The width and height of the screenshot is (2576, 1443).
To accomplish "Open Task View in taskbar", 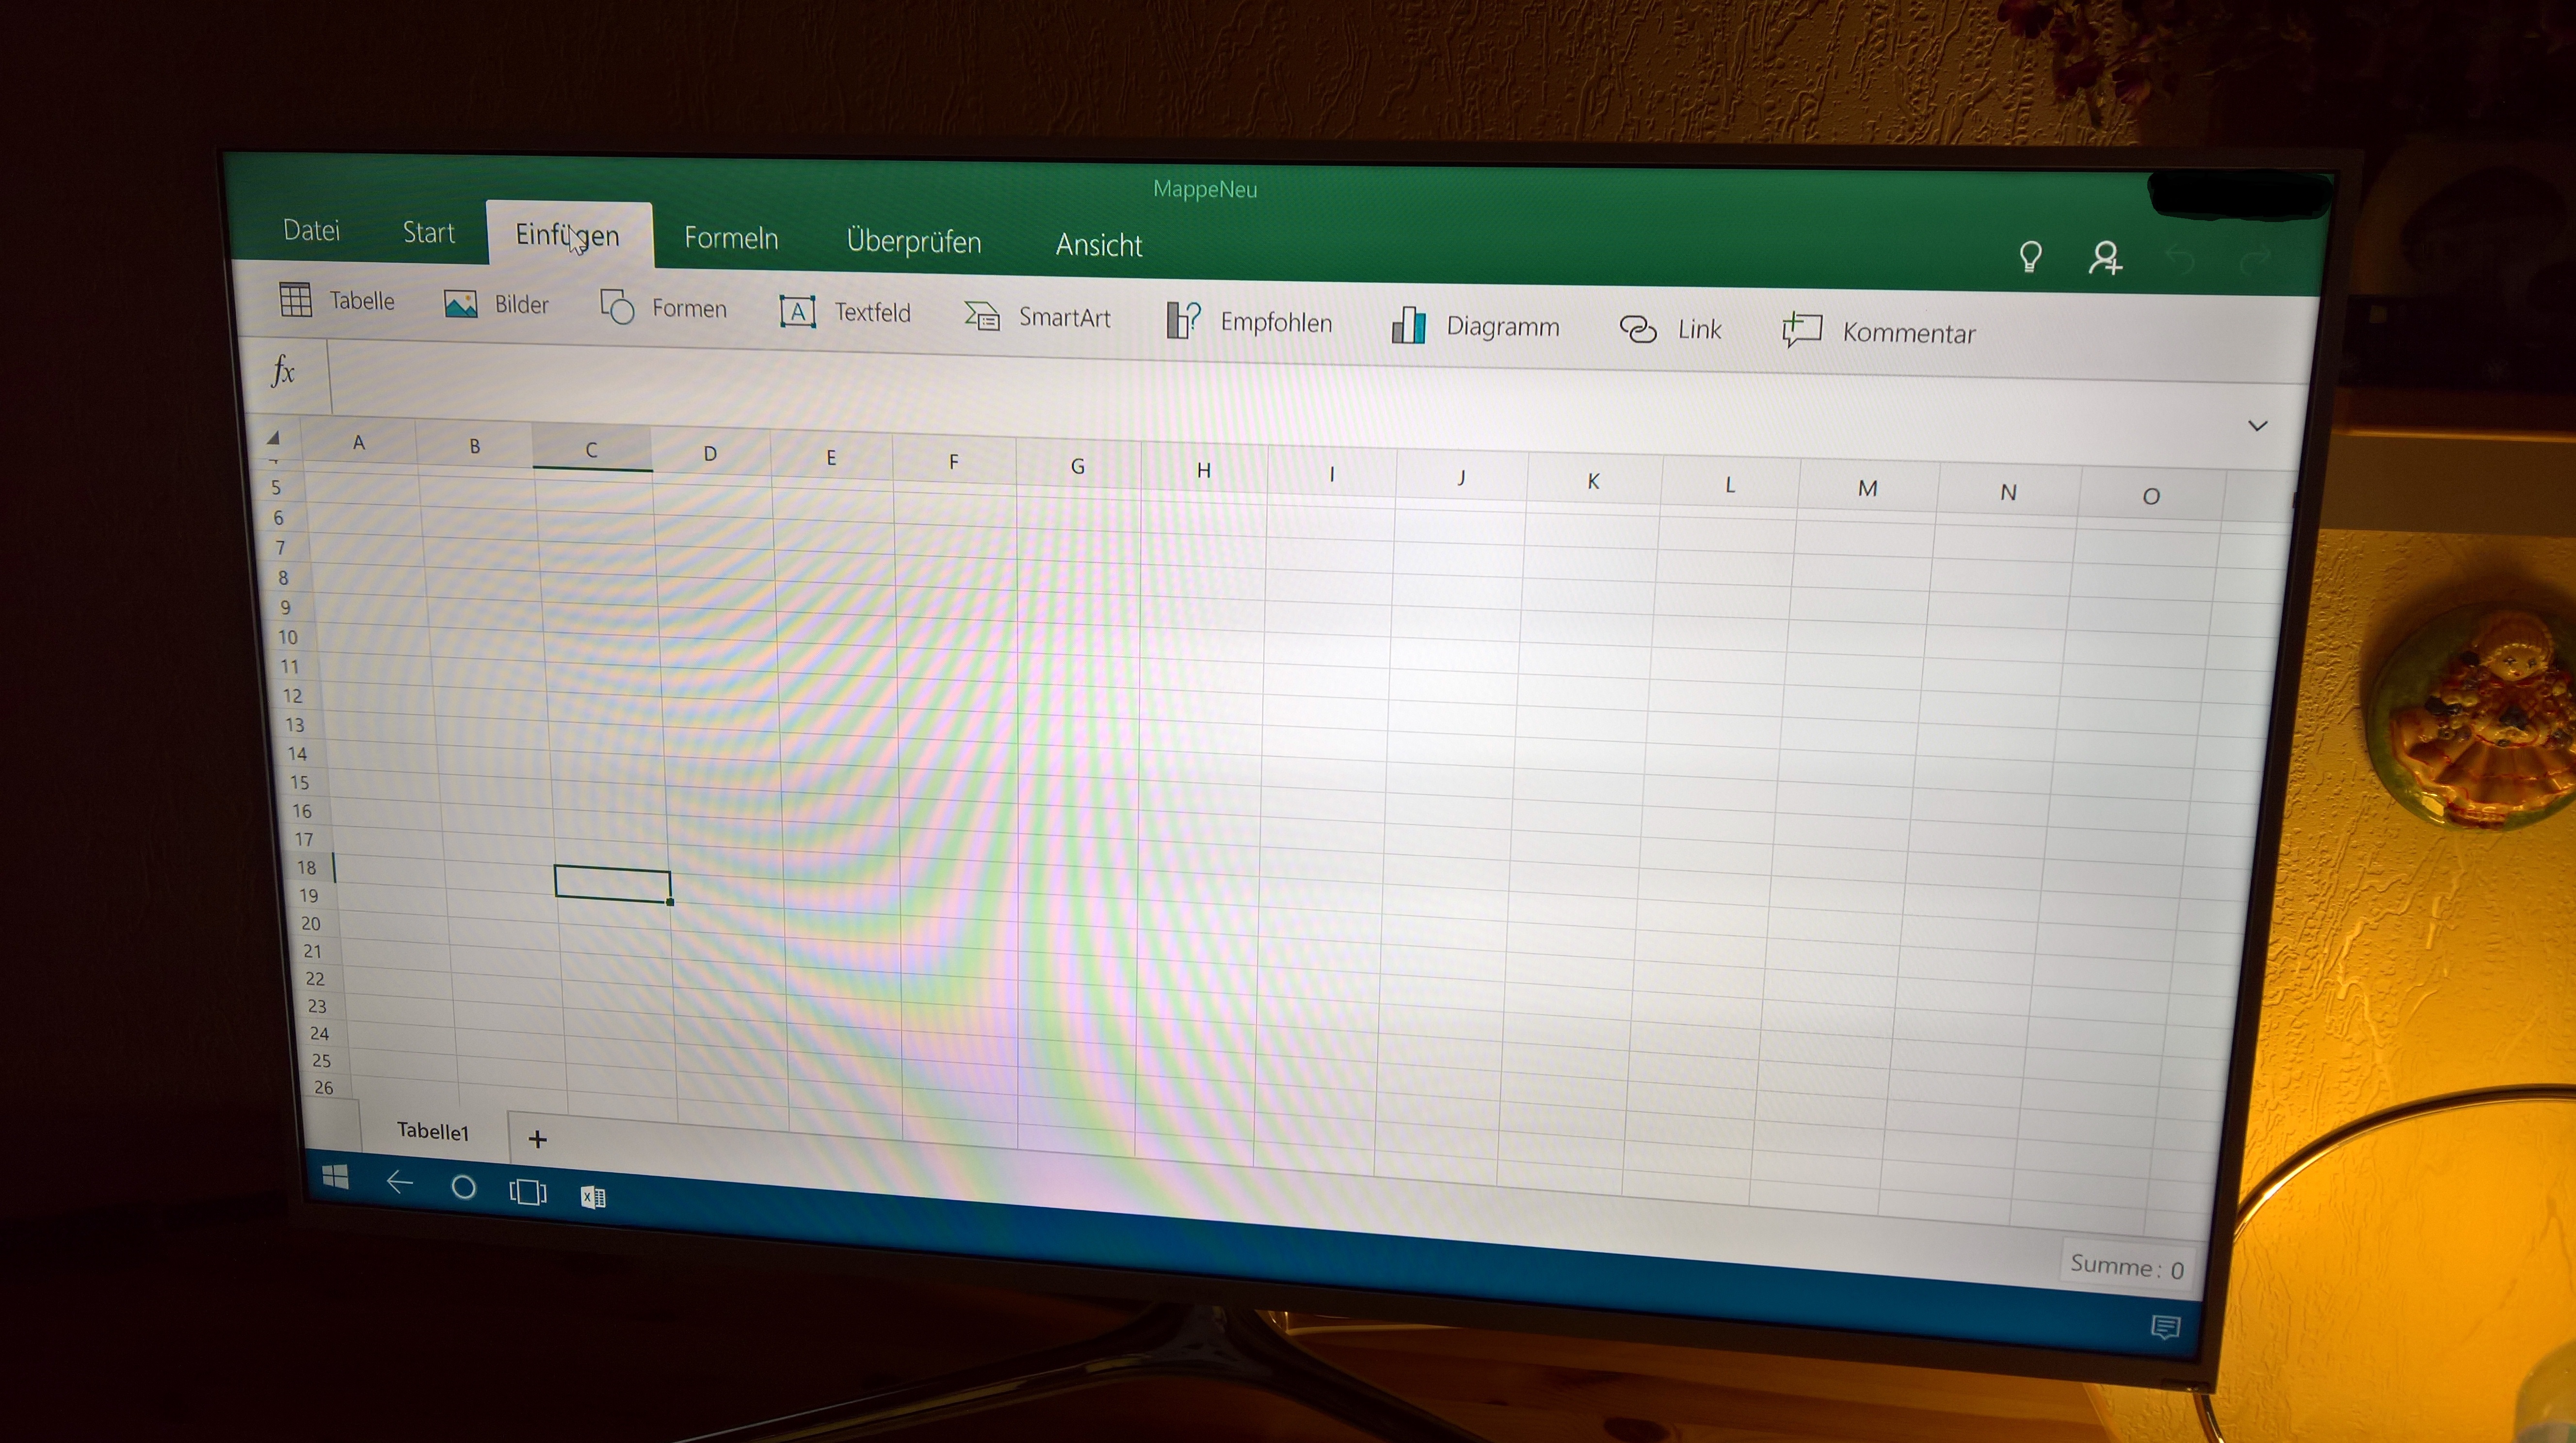I will click(x=527, y=1191).
